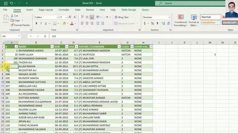Apply Percent Style format
238x133 pixels.
(152, 23)
